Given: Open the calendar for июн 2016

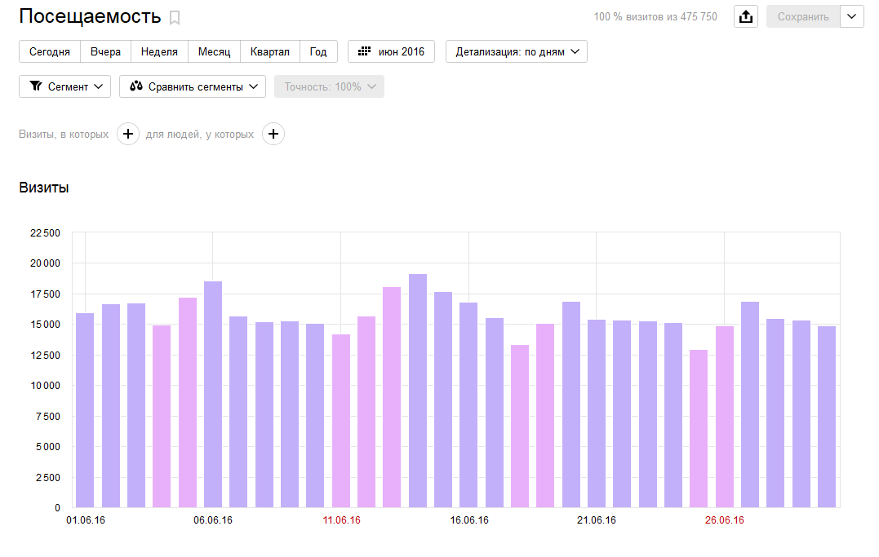Looking at the screenshot, I should click(391, 51).
